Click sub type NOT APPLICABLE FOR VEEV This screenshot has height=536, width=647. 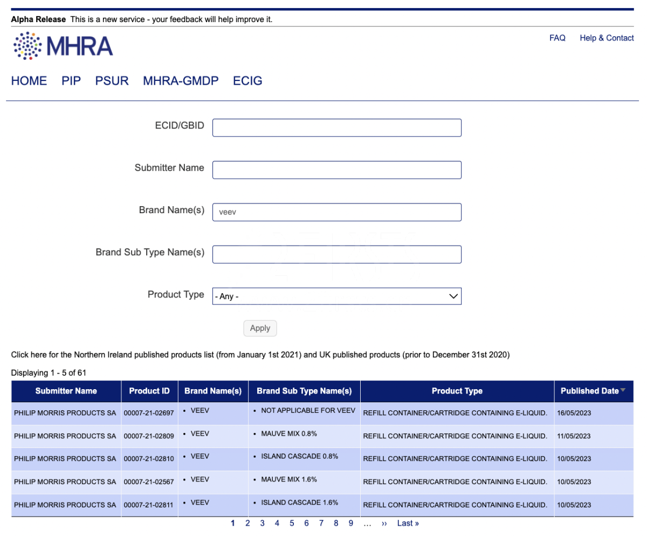308,410
